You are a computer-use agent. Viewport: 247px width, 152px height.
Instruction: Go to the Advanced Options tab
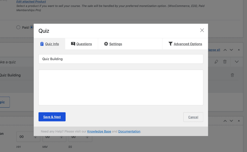pos(185,44)
